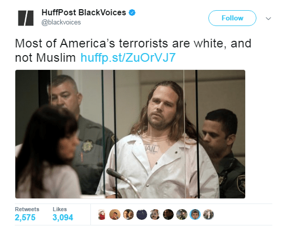View the 3,094 likes count
The height and width of the screenshot is (228, 284).
tap(63, 217)
